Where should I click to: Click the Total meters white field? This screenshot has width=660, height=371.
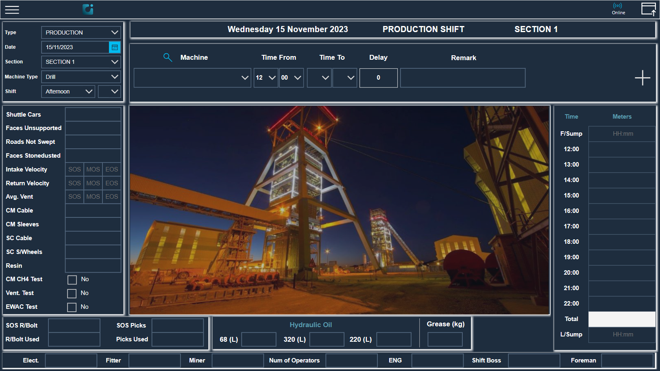(621, 319)
